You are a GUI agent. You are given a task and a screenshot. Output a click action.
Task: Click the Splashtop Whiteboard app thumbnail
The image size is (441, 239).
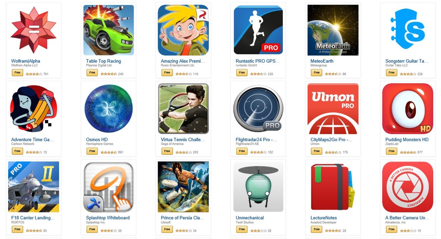[x=109, y=187]
